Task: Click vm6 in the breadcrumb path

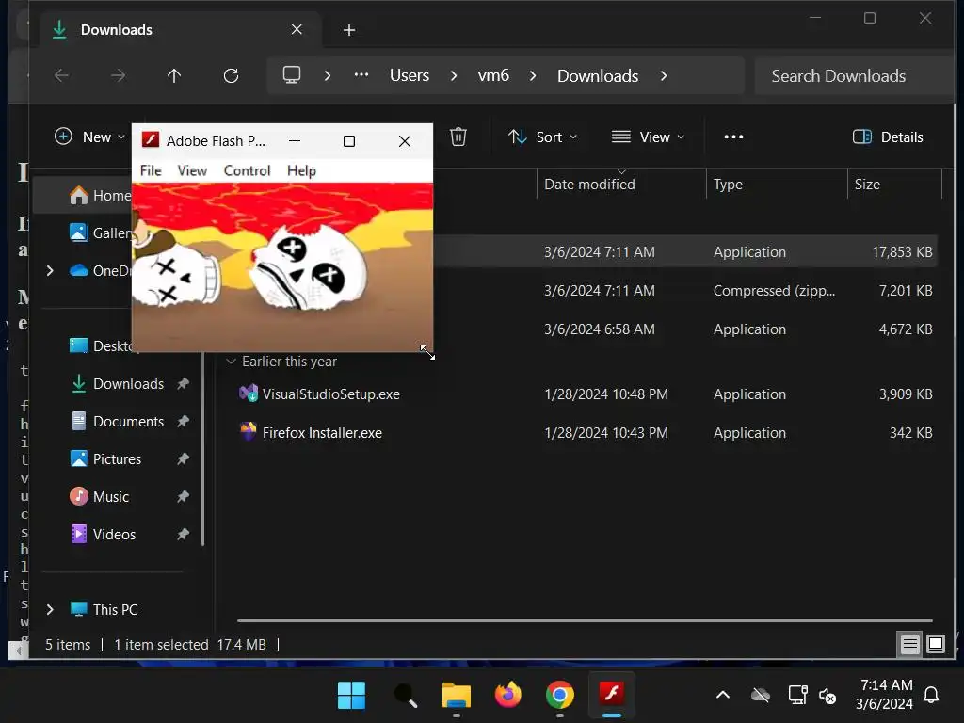Action: [x=493, y=75]
